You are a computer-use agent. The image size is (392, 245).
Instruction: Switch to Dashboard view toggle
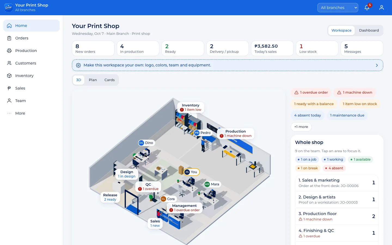tap(369, 30)
